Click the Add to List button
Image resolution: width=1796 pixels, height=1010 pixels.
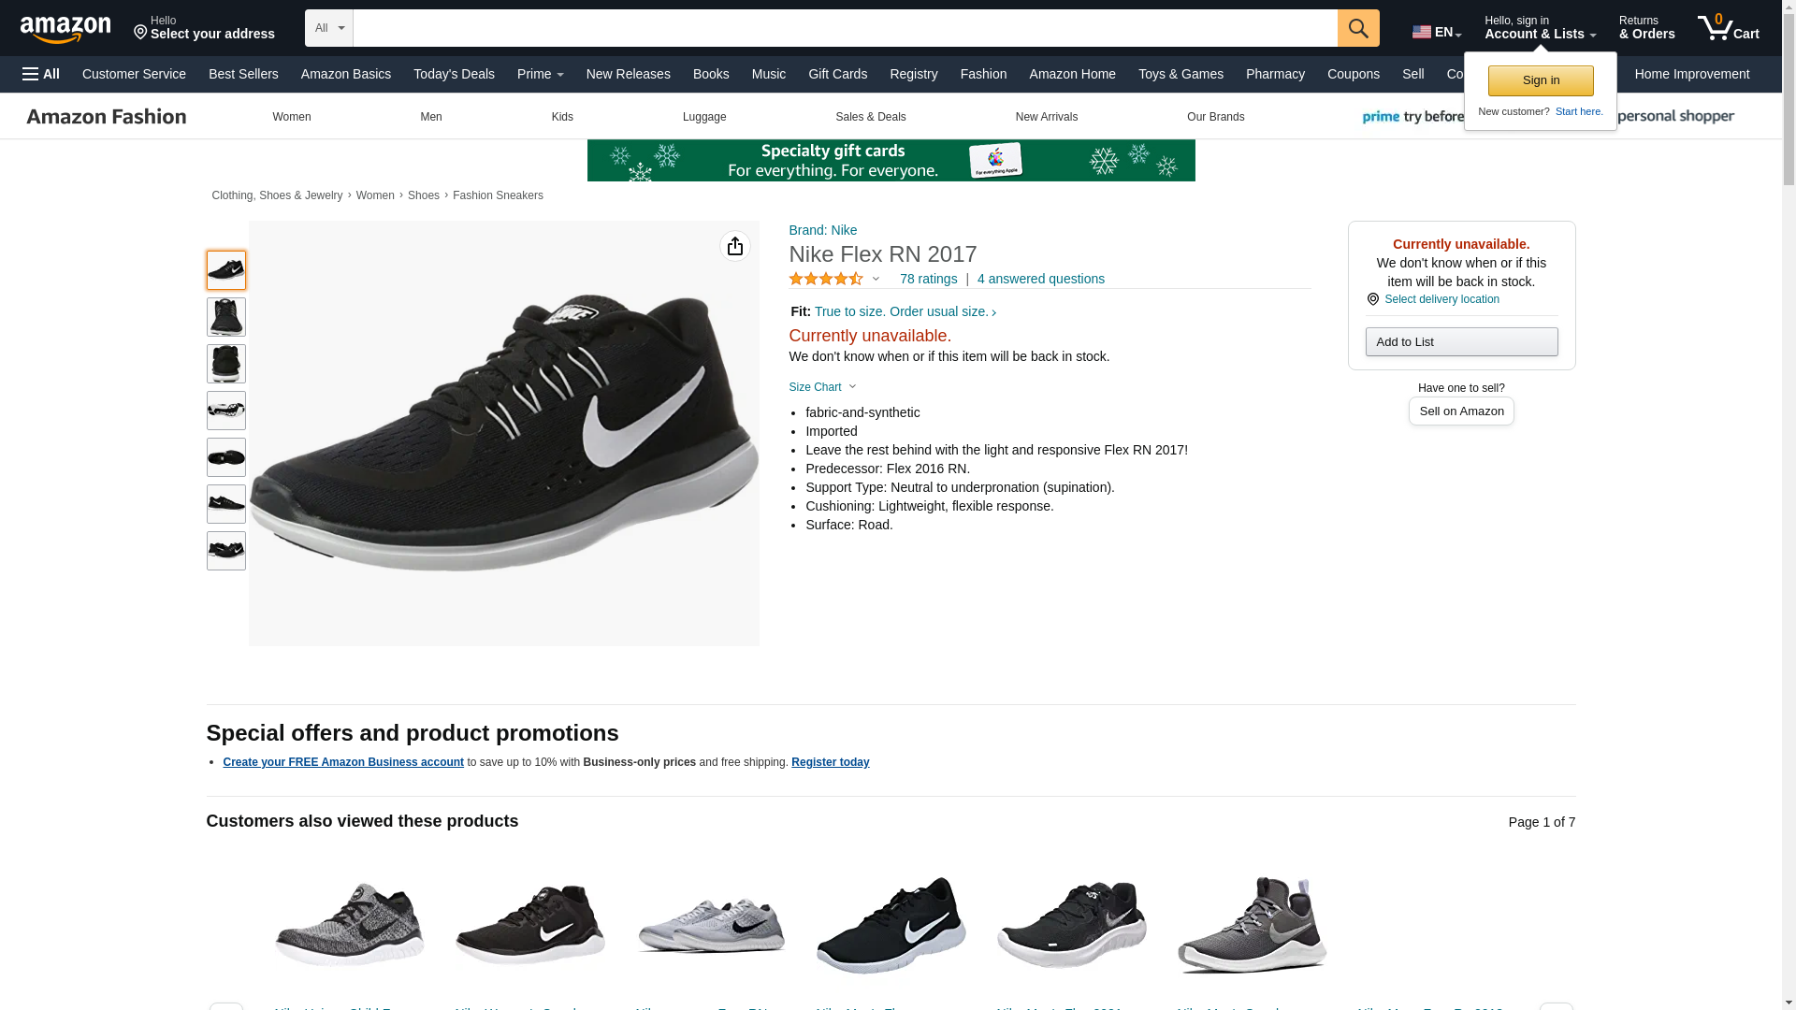click(x=1461, y=342)
